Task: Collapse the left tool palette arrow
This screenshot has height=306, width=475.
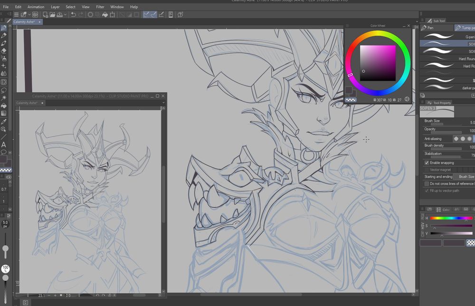Action: pos(9,14)
